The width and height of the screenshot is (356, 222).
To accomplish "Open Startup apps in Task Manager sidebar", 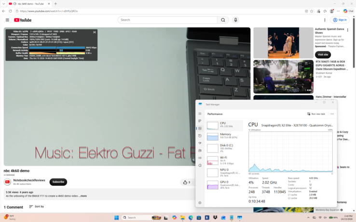I will point(200,143).
